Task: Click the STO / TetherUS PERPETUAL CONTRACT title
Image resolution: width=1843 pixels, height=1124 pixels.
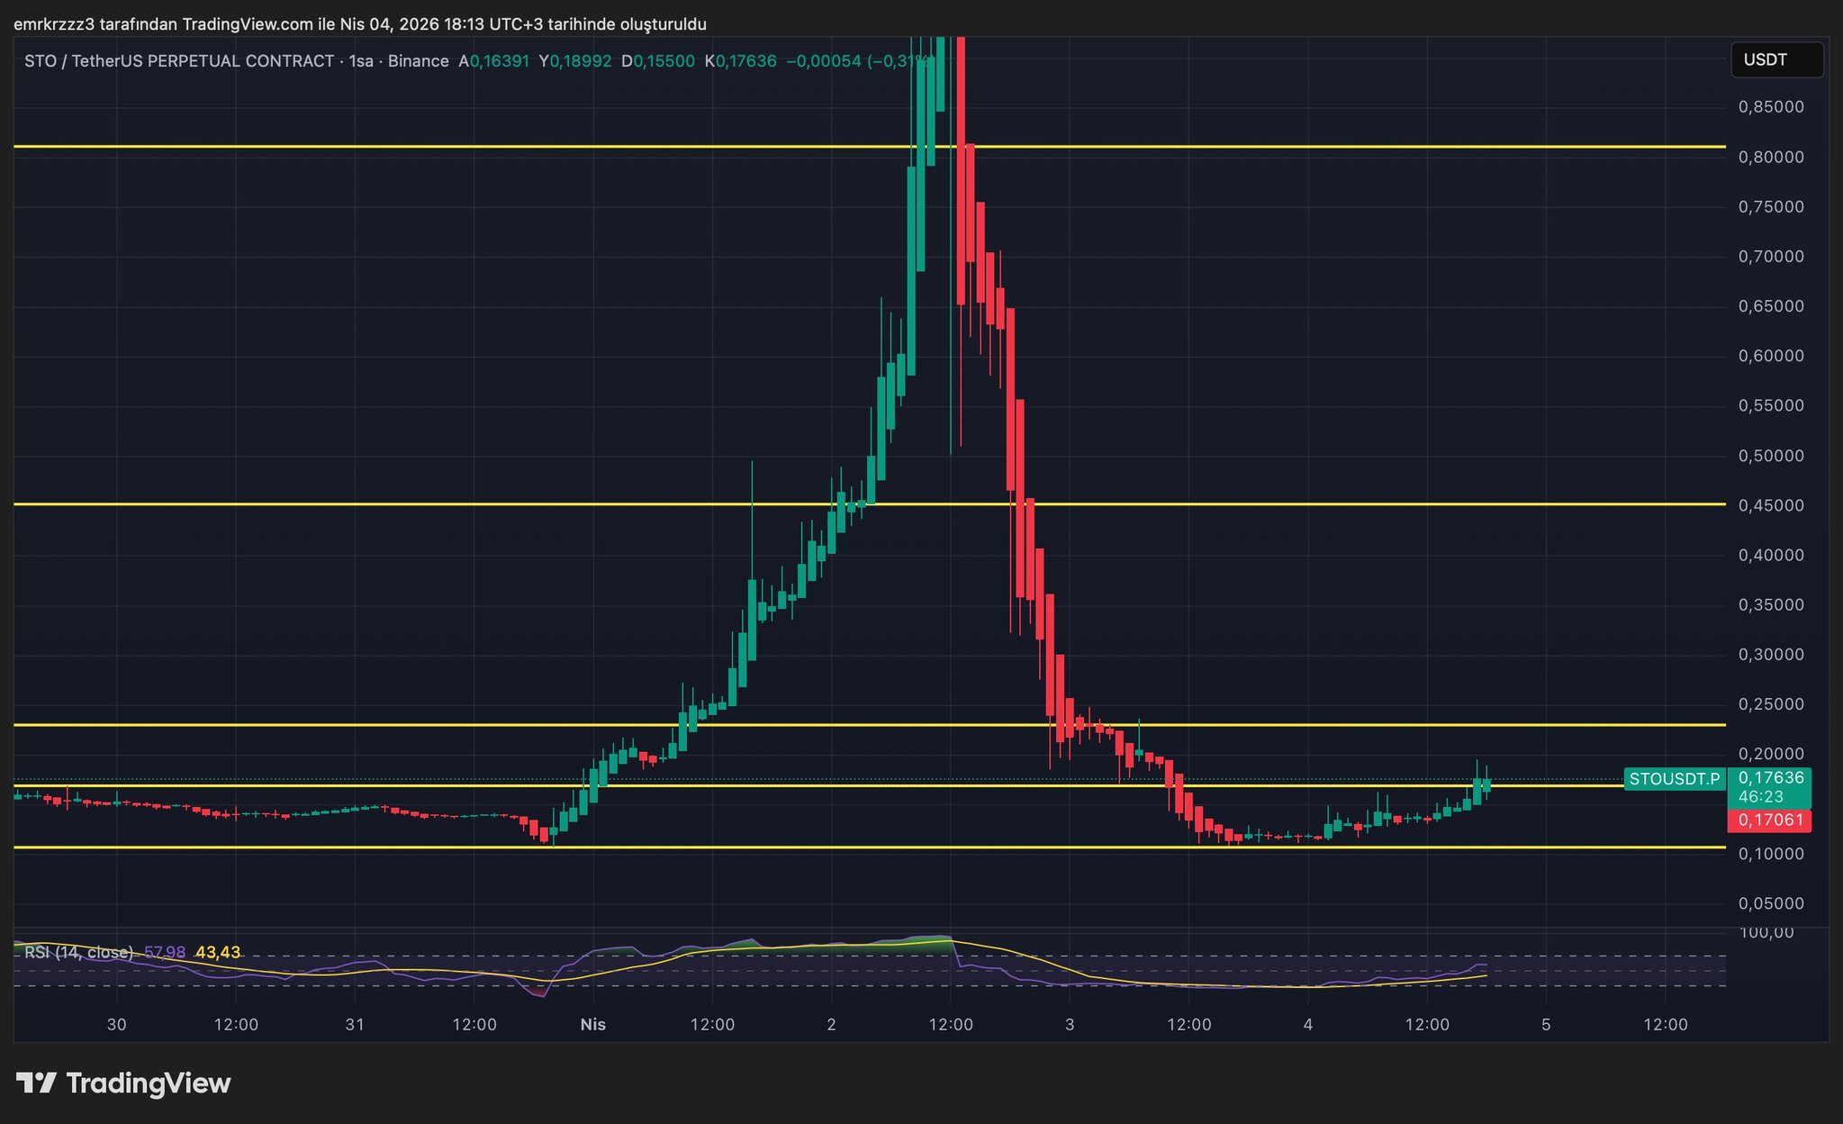Action: coord(178,61)
